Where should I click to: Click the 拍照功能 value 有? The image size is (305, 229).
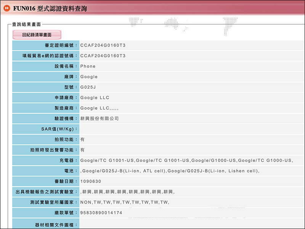[x=82, y=139]
